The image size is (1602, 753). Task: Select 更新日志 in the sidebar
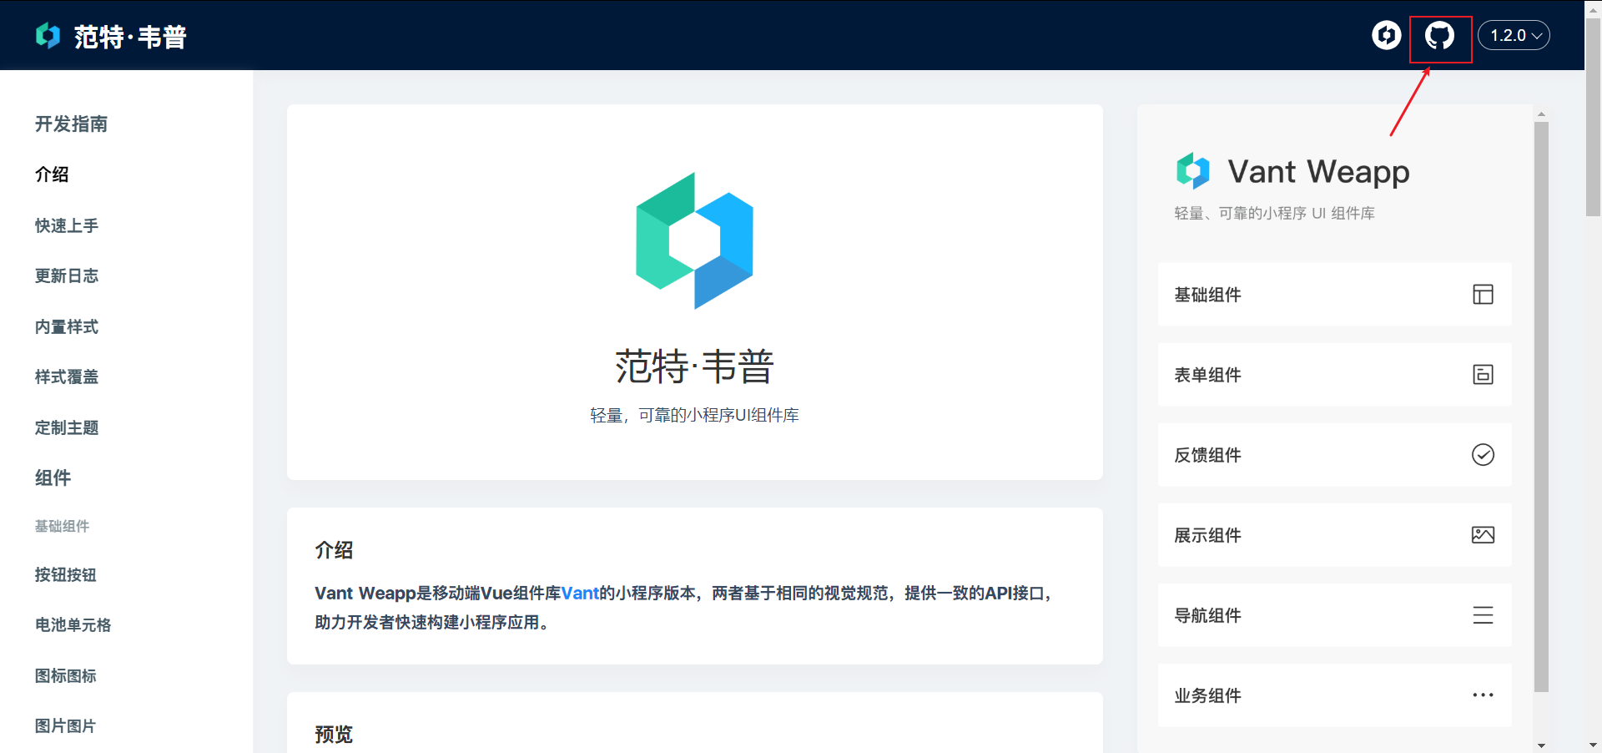click(67, 275)
